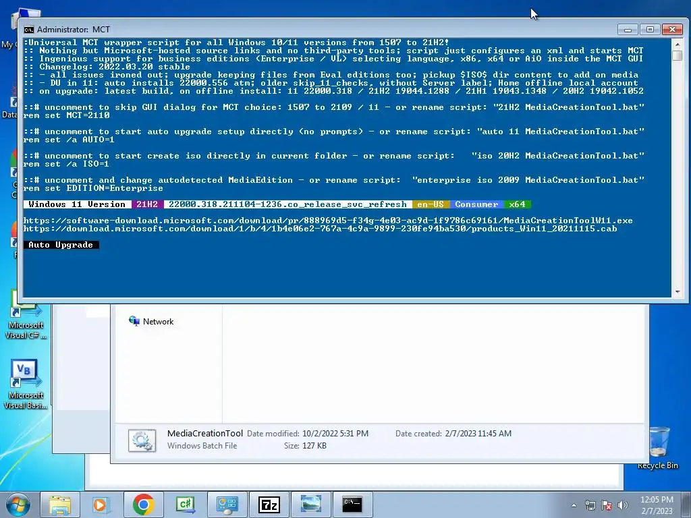Open the picture viewer taskbar icon
Screen dimensions: 691x518
click(x=310, y=505)
